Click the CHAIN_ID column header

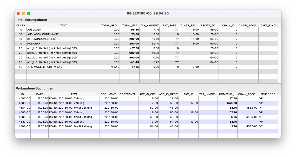point(228,25)
